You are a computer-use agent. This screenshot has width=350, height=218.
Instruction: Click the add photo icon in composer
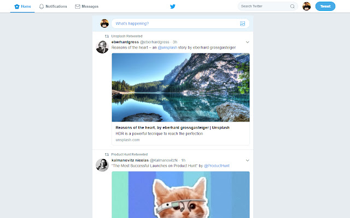pos(242,23)
